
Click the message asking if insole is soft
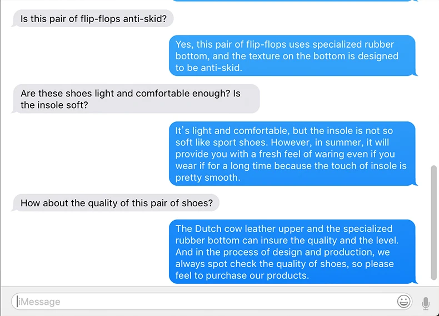tap(136, 99)
